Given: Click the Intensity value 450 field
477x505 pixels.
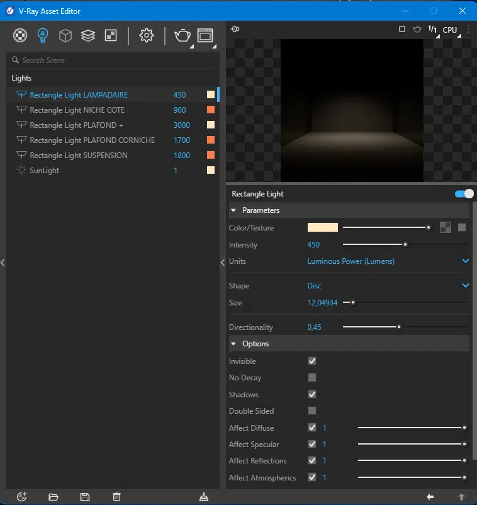Looking at the screenshot, I should coord(313,245).
